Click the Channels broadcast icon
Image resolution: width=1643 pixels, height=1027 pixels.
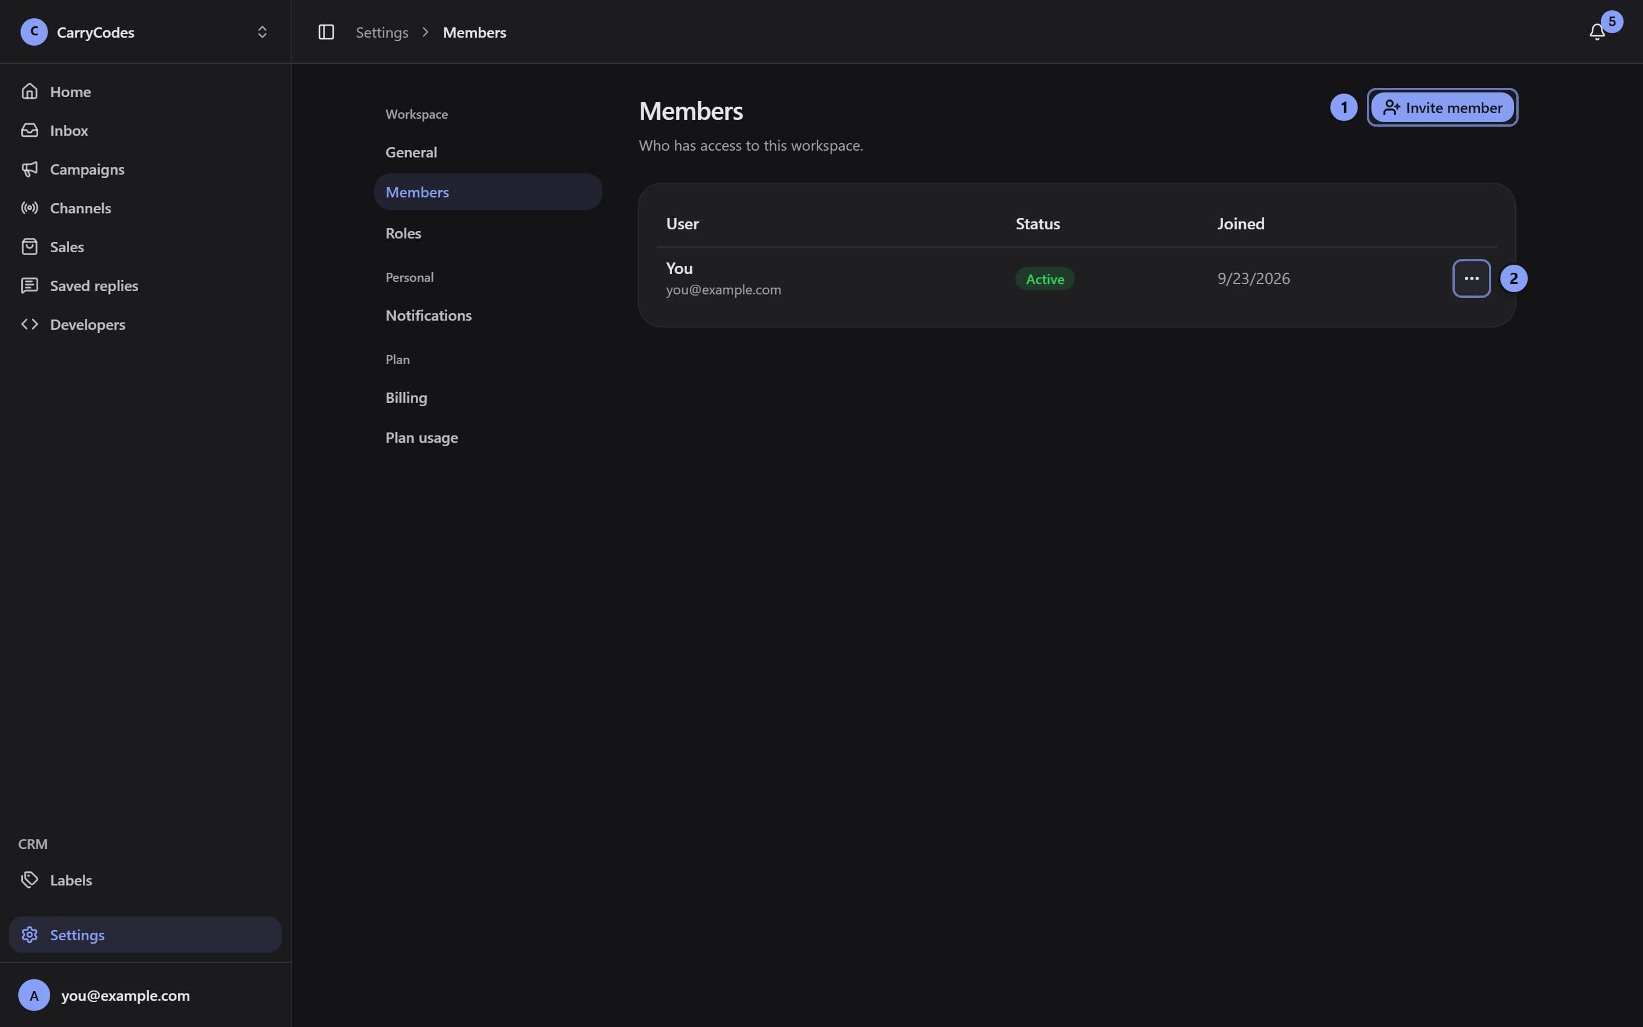pos(29,208)
